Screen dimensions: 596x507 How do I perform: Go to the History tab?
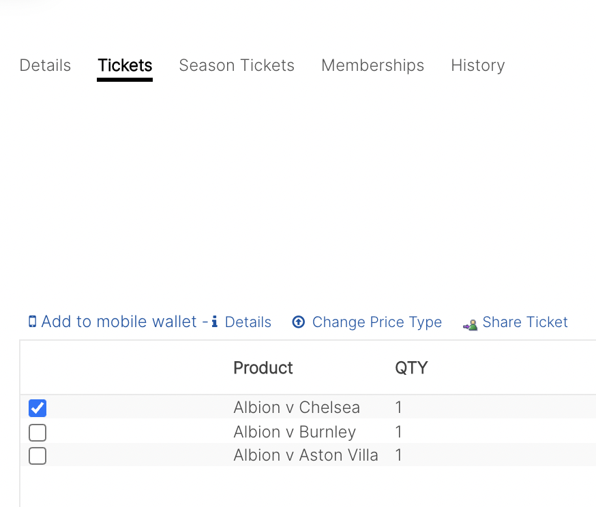click(478, 65)
